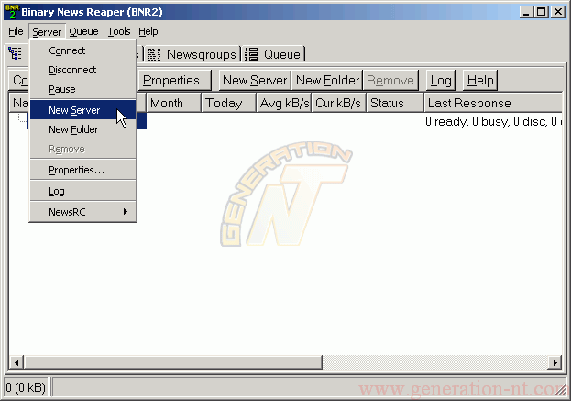
Task: Sort by the Month column header
Action: [x=174, y=103]
